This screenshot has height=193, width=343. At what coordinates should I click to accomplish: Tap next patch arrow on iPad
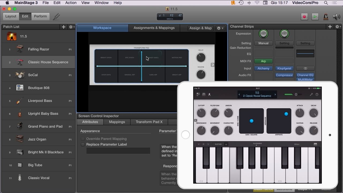[x=275, y=94]
